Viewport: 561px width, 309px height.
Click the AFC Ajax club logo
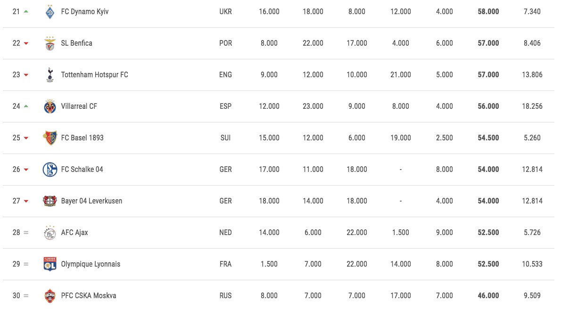[49, 233]
